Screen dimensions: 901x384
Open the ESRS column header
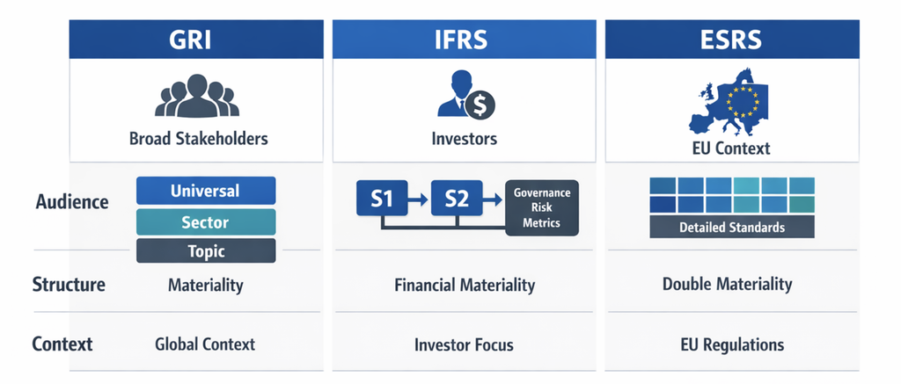732,39
